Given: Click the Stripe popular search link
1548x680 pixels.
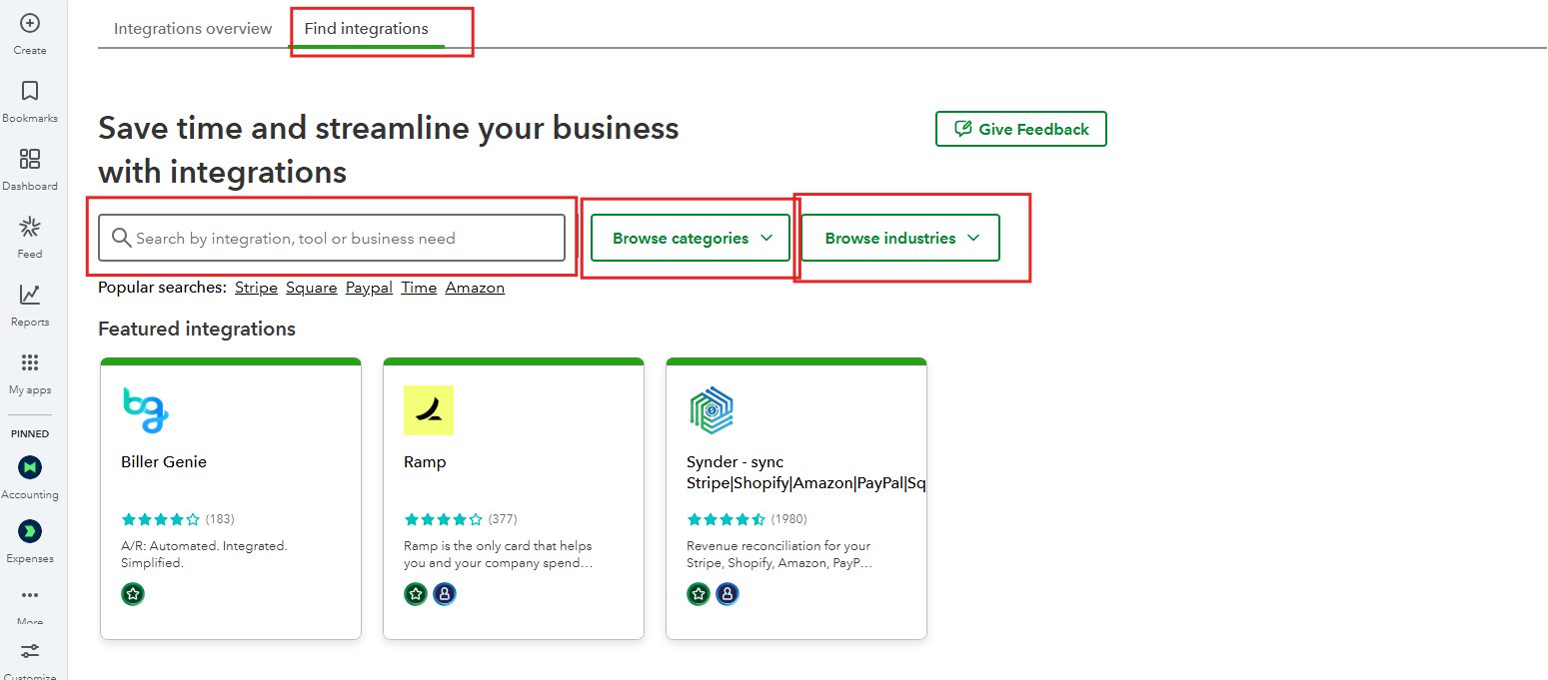Looking at the screenshot, I should (x=256, y=288).
